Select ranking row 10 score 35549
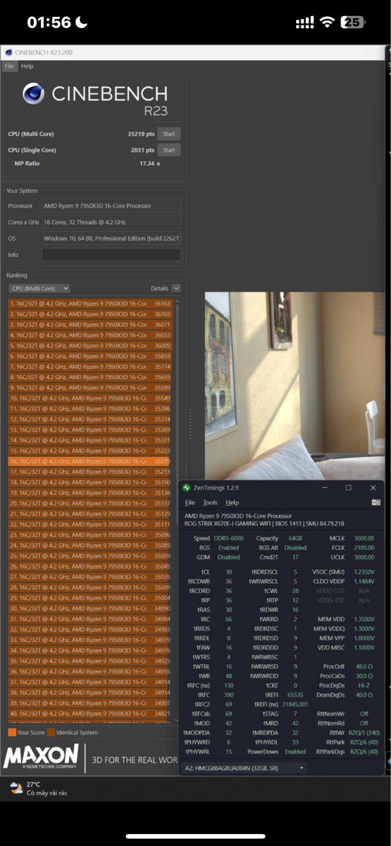The width and height of the screenshot is (391, 846). [90, 398]
